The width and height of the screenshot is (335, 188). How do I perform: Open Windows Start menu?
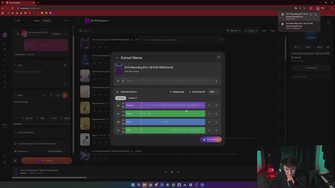point(133,185)
